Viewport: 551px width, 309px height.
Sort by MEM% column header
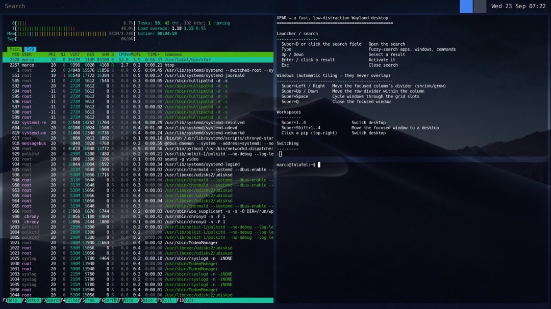tap(136, 54)
